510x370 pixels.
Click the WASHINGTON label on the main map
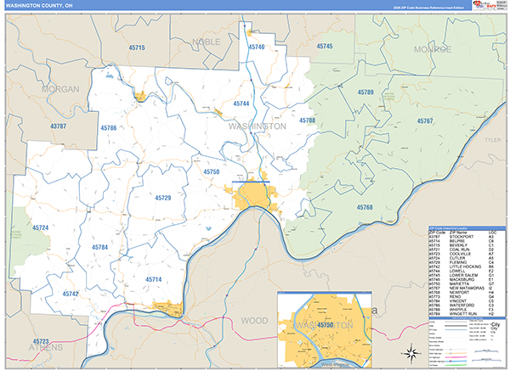pos(258,126)
